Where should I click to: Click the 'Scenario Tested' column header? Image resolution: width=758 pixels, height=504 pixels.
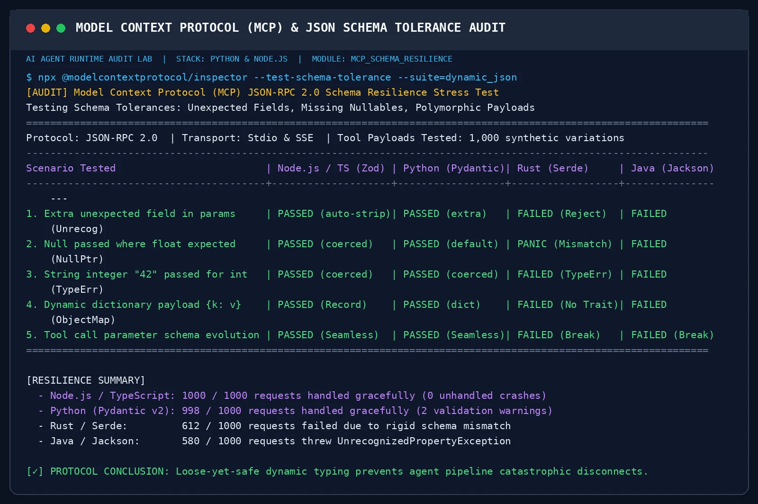pyautogui.click(x=71, y=168)
